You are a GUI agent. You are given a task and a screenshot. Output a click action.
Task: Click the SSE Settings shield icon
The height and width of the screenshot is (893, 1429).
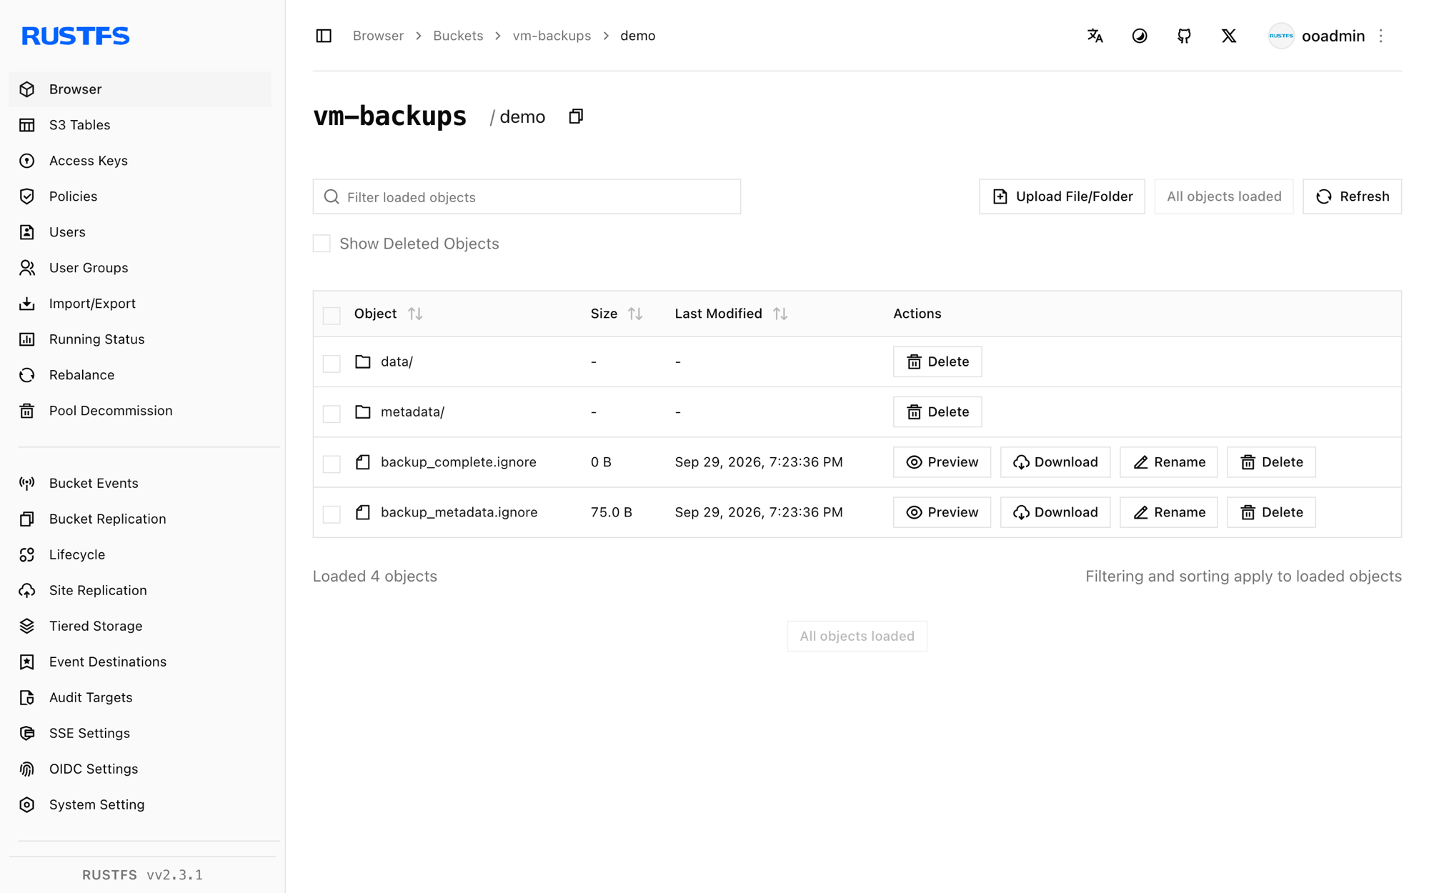[27, 734]
